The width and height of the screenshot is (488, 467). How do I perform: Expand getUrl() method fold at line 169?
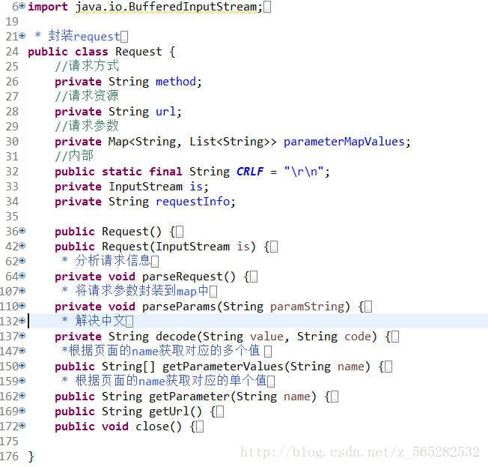point(22,410)
